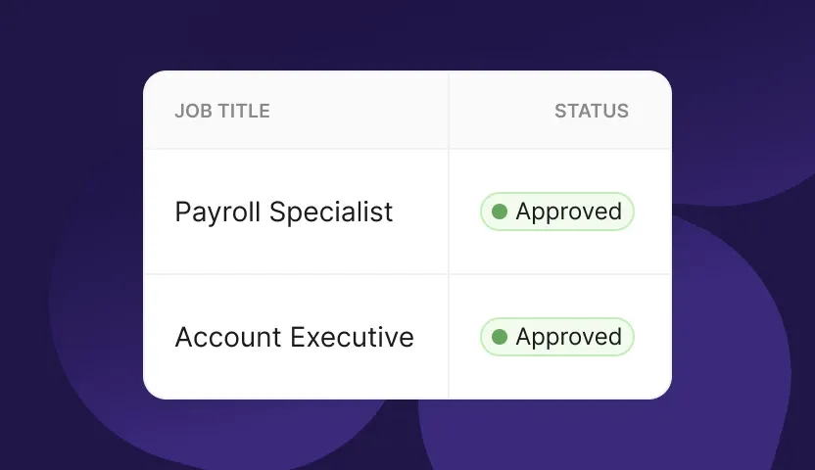Click the green dot in Account Executive's status
This screenshot has width=815, height=470.
[500, 337]
